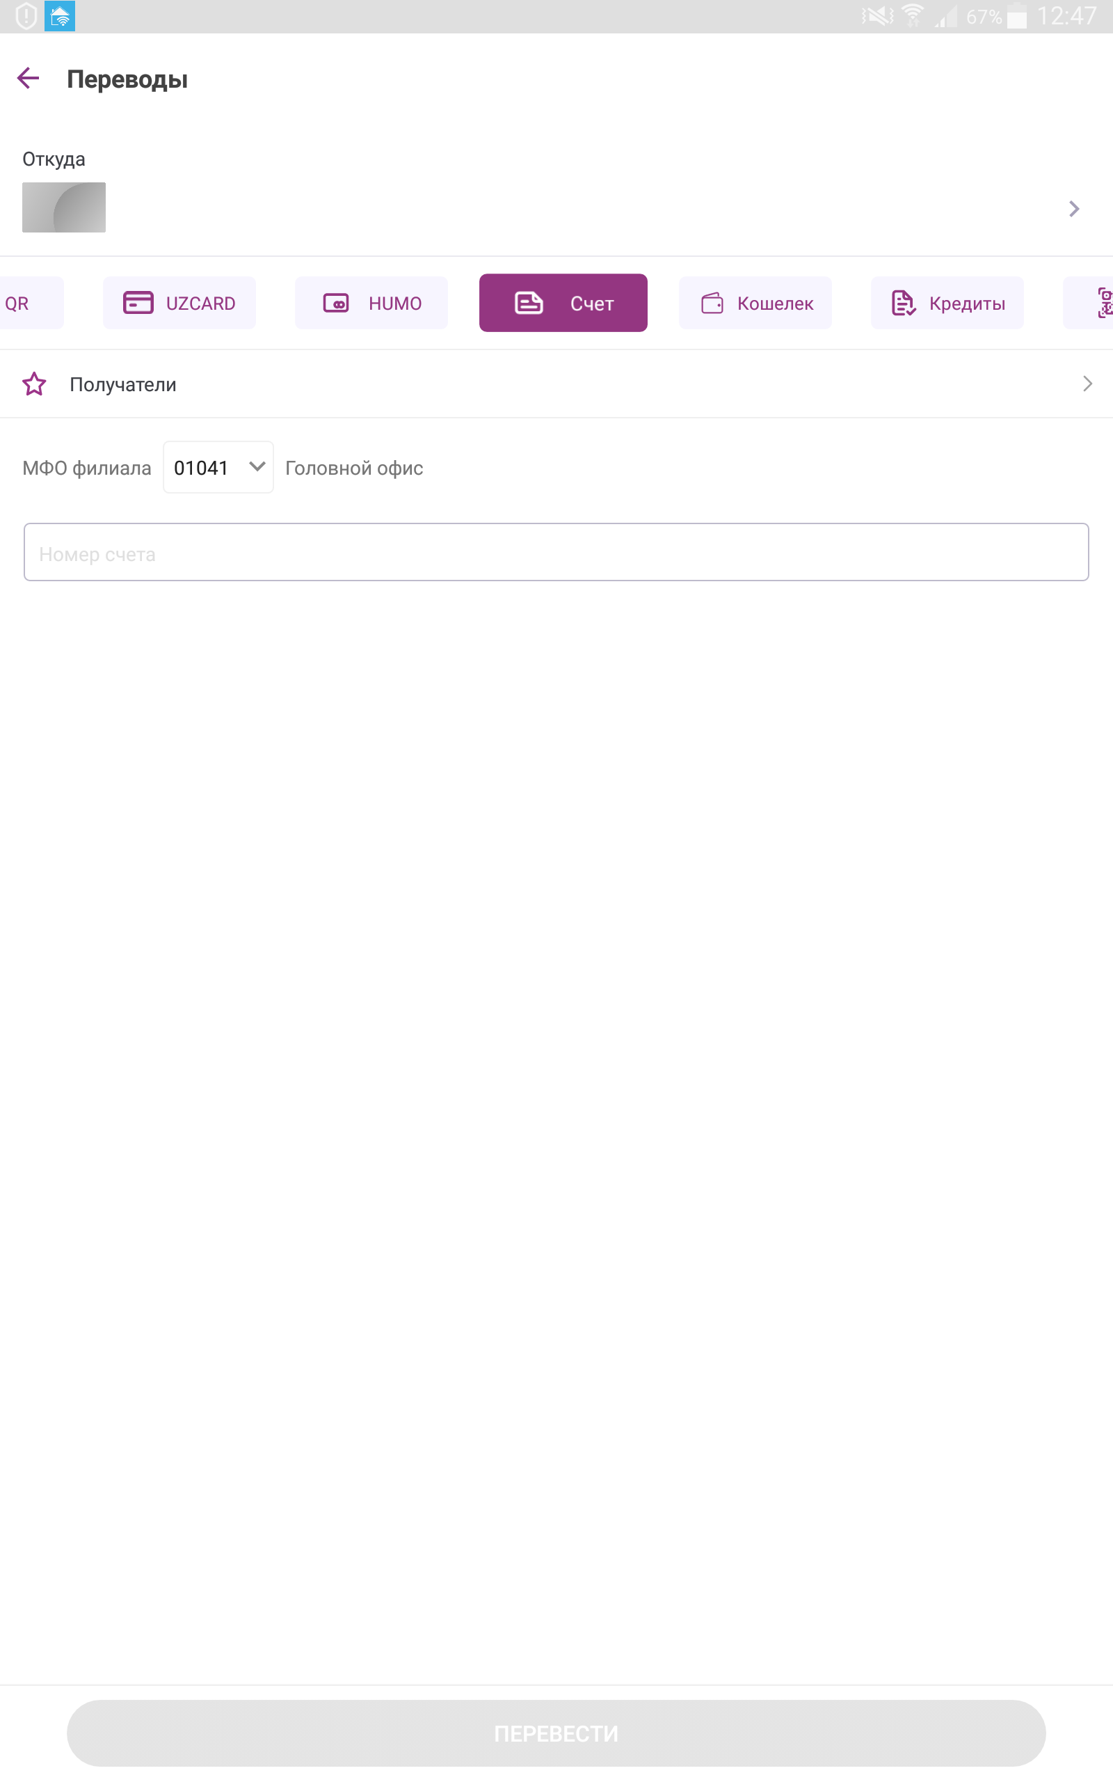Open the security shield notification icon
Viewport: 1113px width, 1782px height.
coord(26,15)
